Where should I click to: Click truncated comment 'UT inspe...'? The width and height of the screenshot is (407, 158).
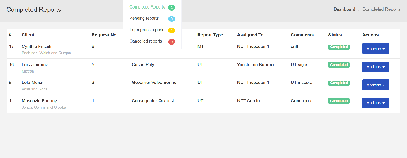(x=302, y=83)
